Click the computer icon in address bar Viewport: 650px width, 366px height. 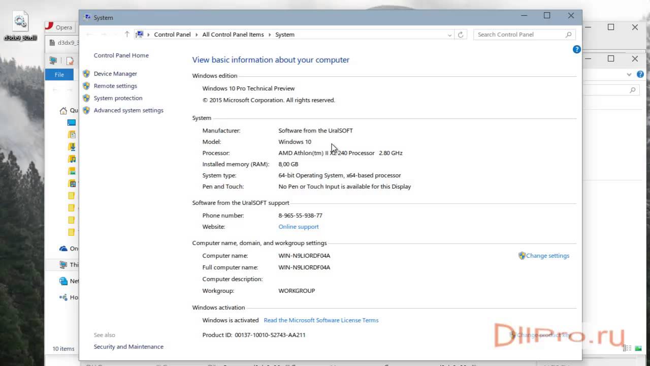click(x=140, y=35)
